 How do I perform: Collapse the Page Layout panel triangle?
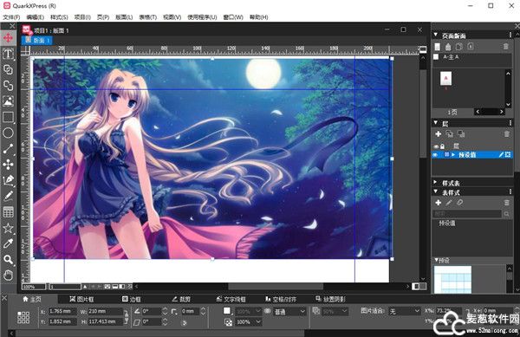435,35
